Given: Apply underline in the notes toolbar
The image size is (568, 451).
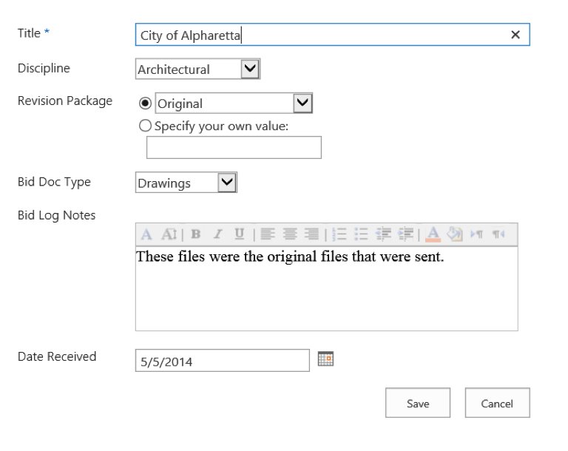Looking at the screenshot, I should 239,234.
